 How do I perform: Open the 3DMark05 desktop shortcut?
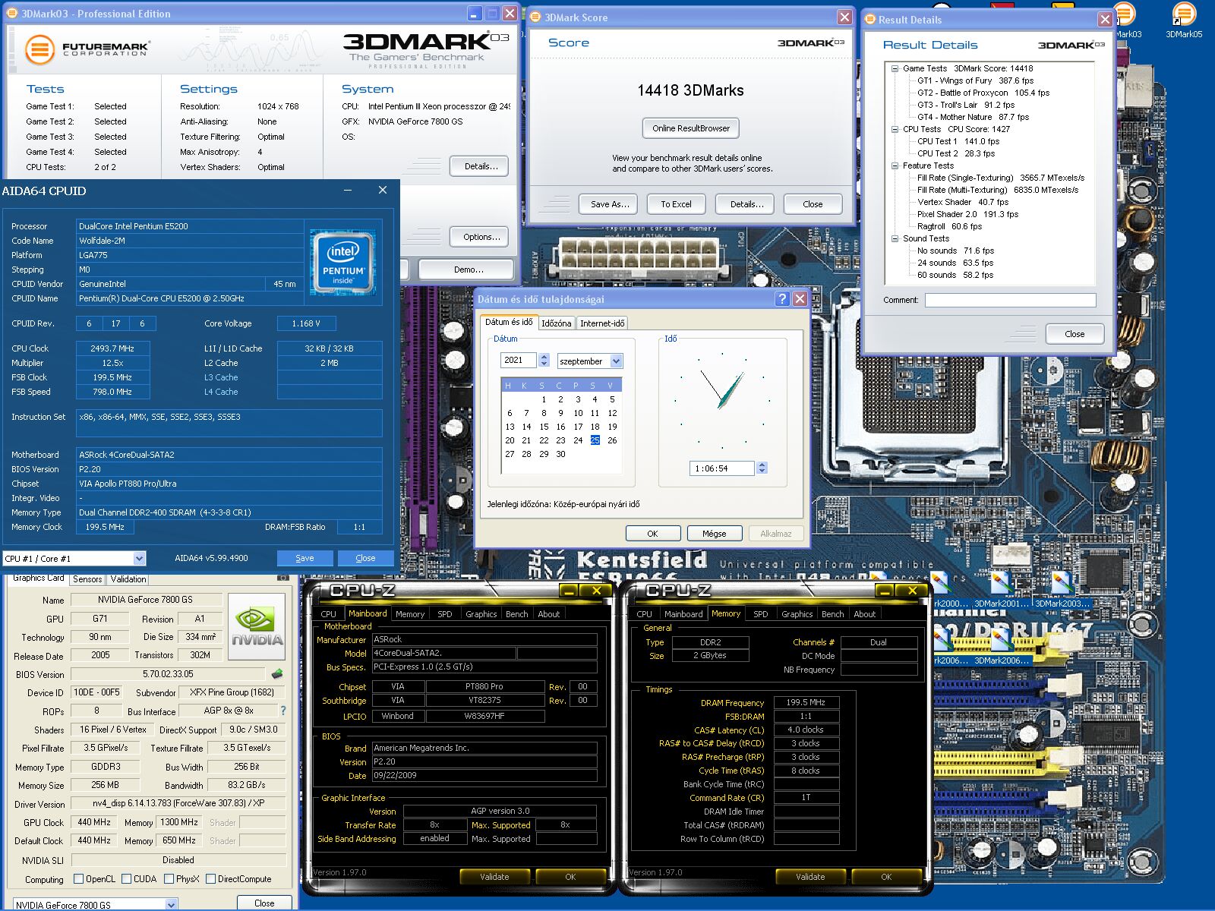coord(1184,19)
